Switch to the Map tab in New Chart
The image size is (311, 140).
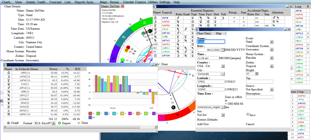pos(218,34)
